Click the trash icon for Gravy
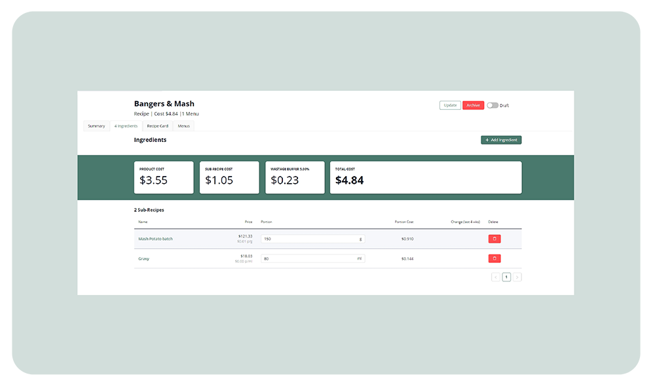 point(495,258)
